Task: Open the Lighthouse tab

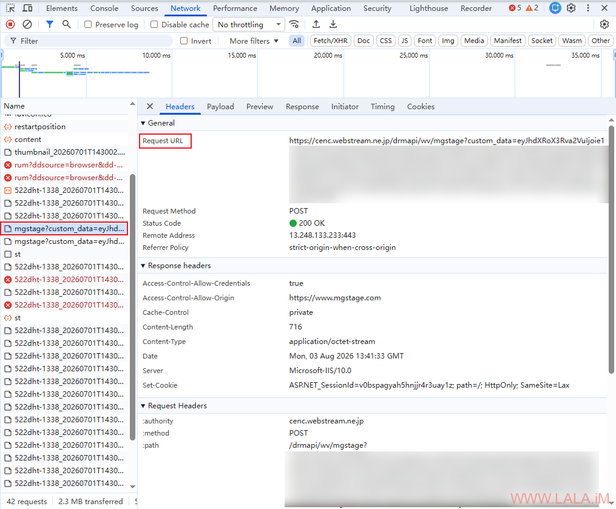Action: (x=428, y=8)
